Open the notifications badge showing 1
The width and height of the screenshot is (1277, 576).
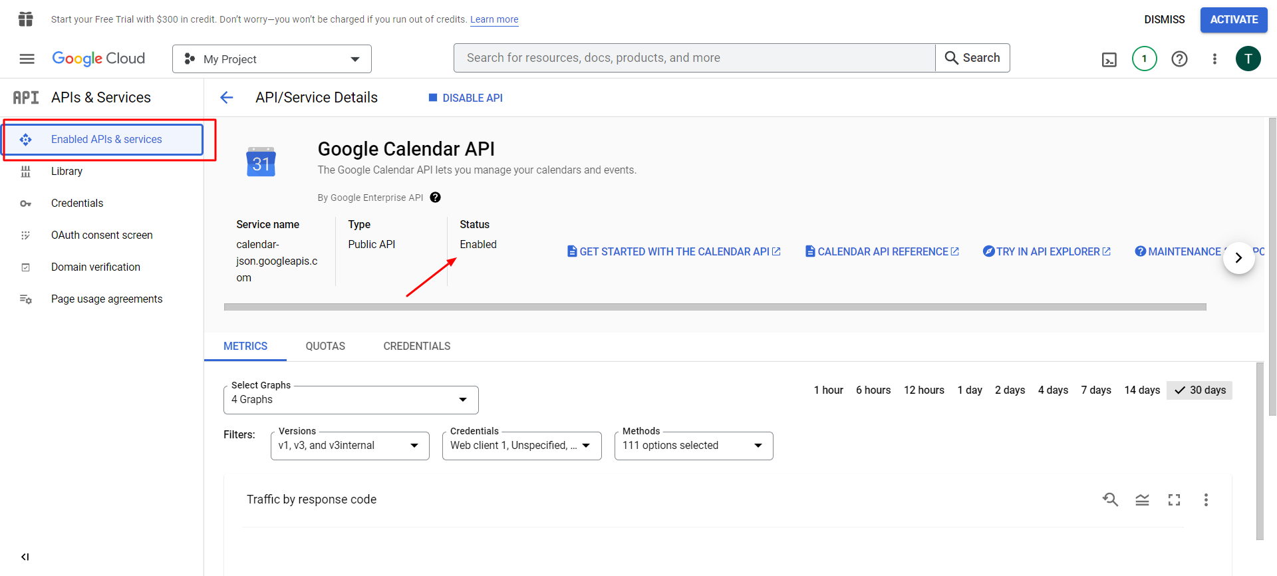(1144, 59)
